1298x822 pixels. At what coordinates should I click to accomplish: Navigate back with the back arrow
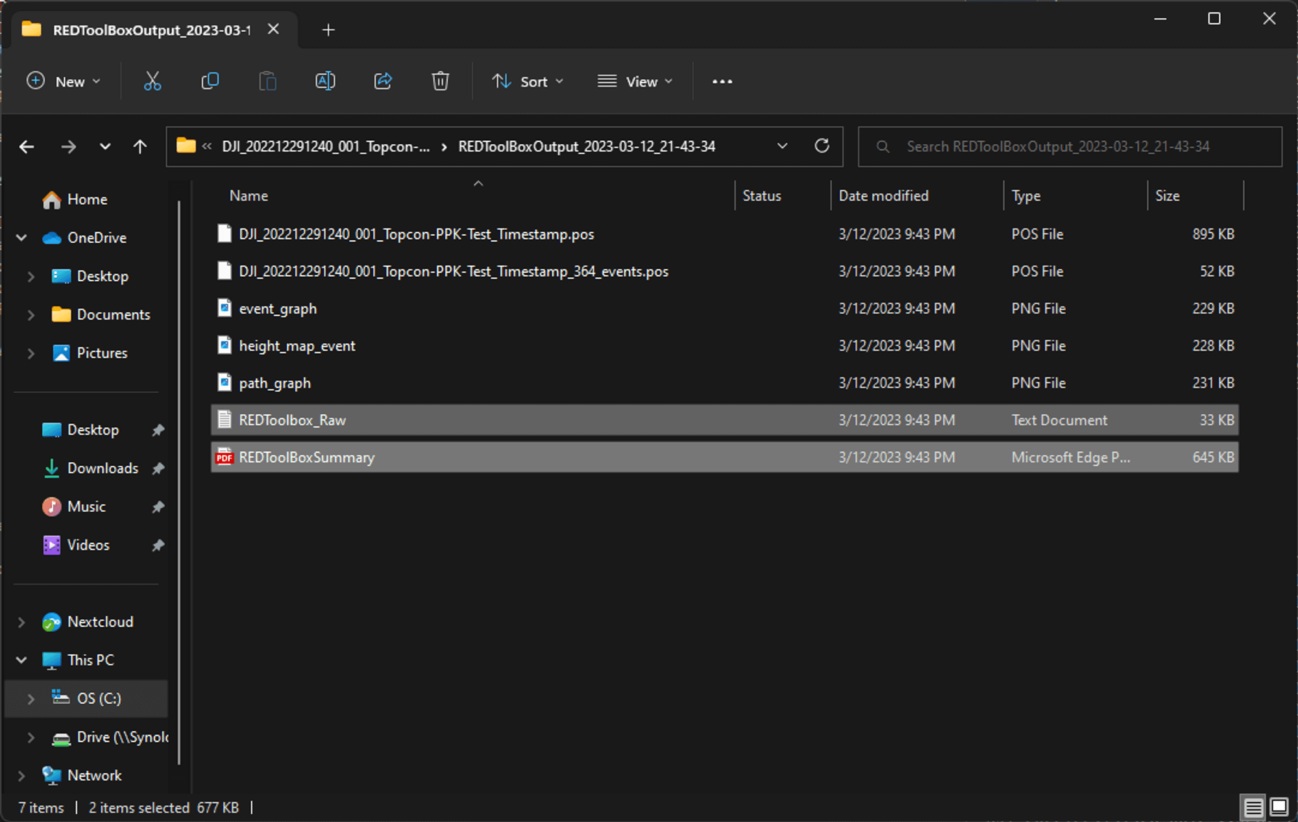tap(27, 146)
